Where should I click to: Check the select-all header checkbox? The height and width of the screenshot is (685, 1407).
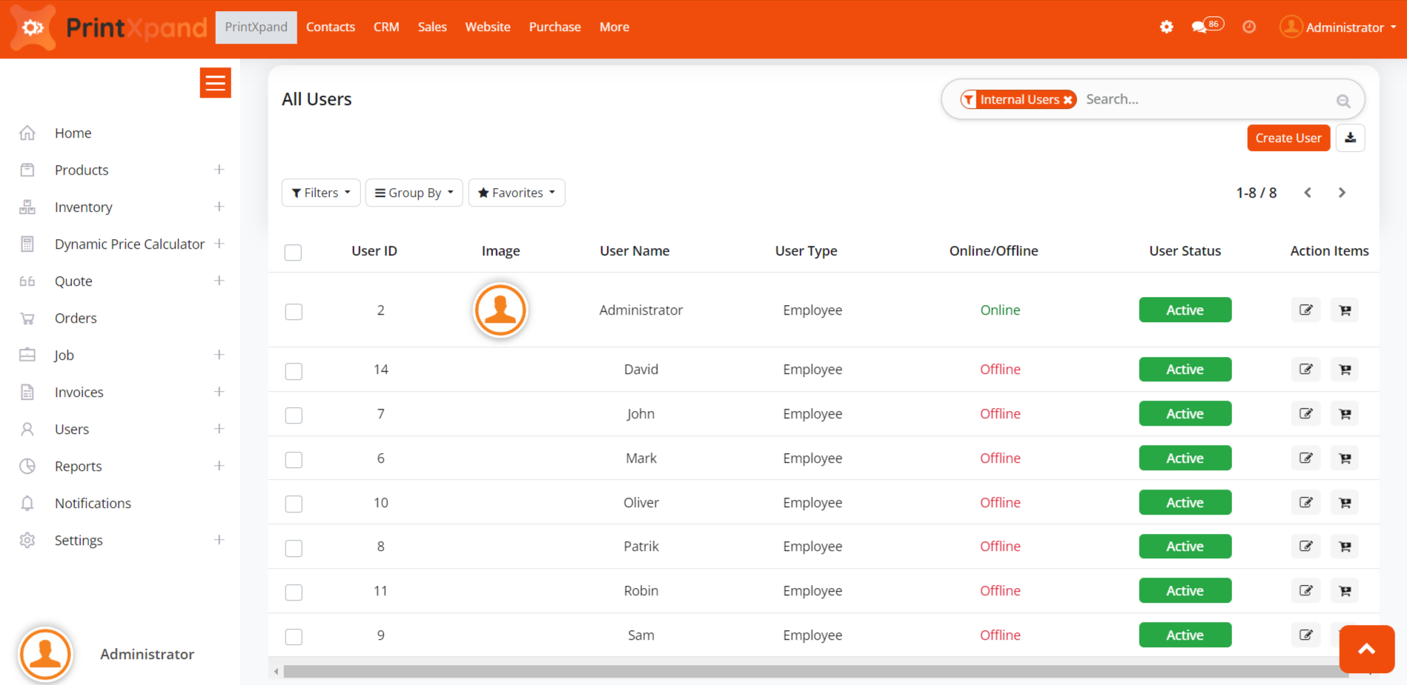294,253
